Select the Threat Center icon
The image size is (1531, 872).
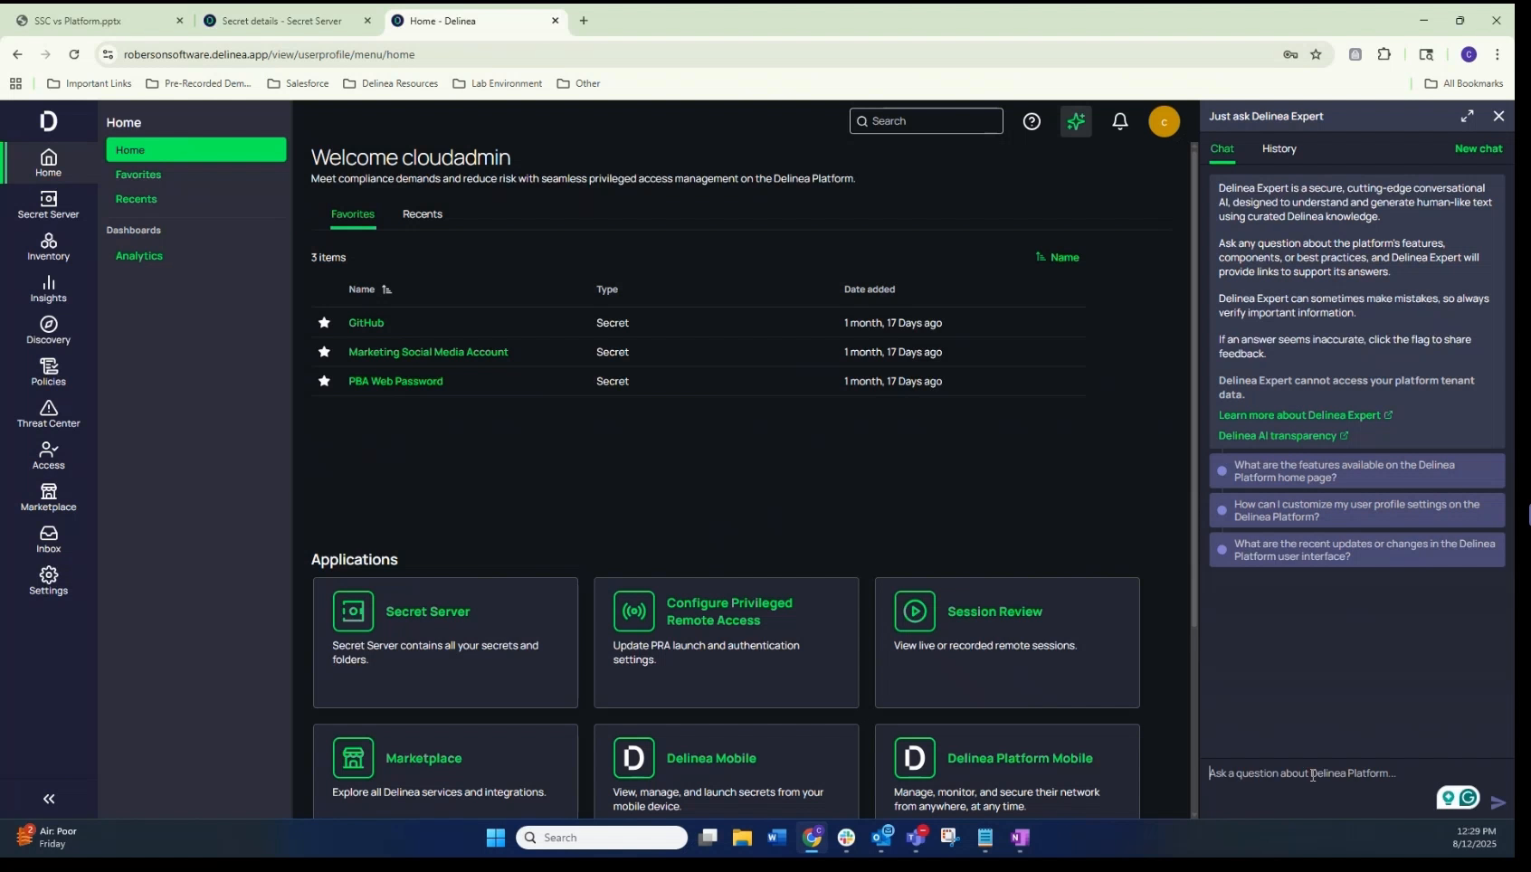[x=48, y=413]
